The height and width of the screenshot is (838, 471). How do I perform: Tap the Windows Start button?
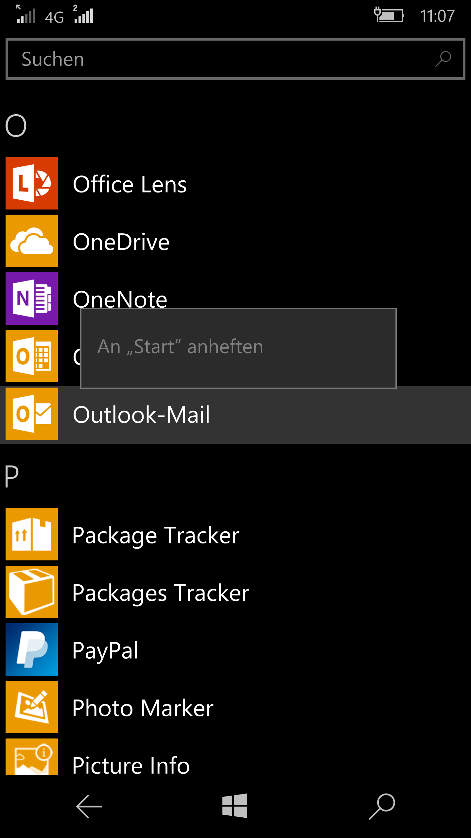[x=235, y=806]
